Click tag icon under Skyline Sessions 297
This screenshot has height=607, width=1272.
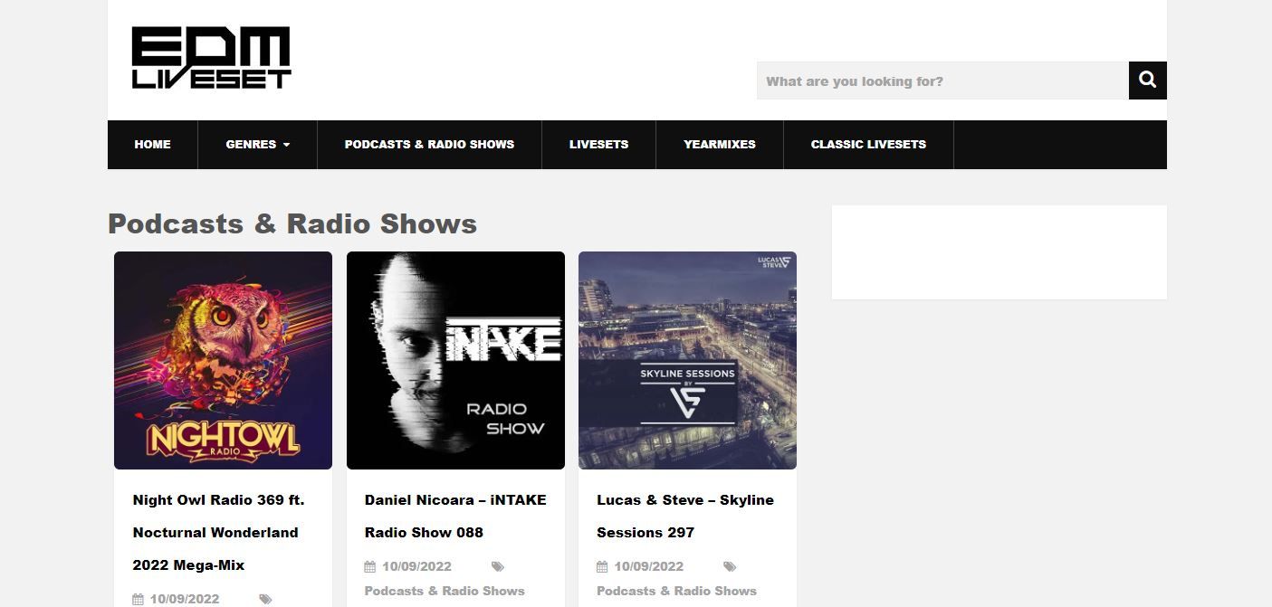click(x=729, y=566)
